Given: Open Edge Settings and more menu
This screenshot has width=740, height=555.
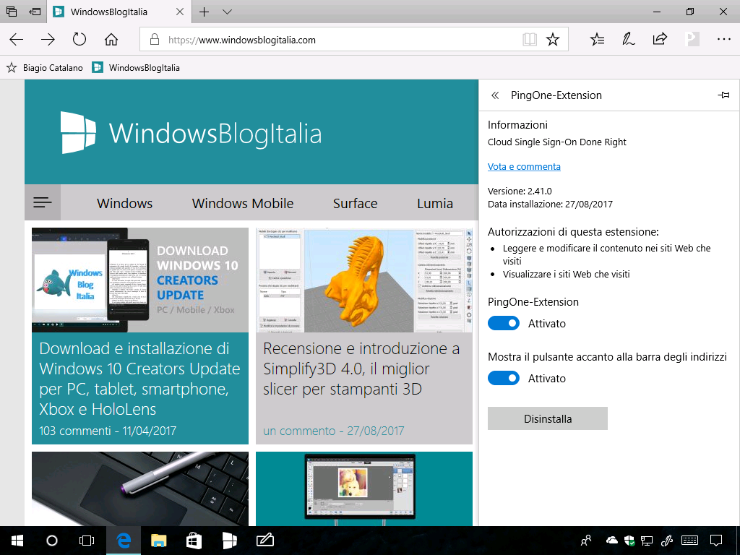Looking at the screenshot, I should [x=723, y=39].
